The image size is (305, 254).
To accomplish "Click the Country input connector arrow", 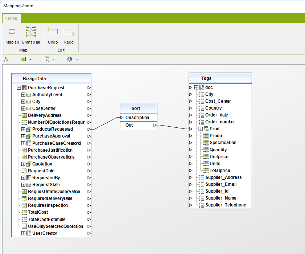I will coord(191,108).
